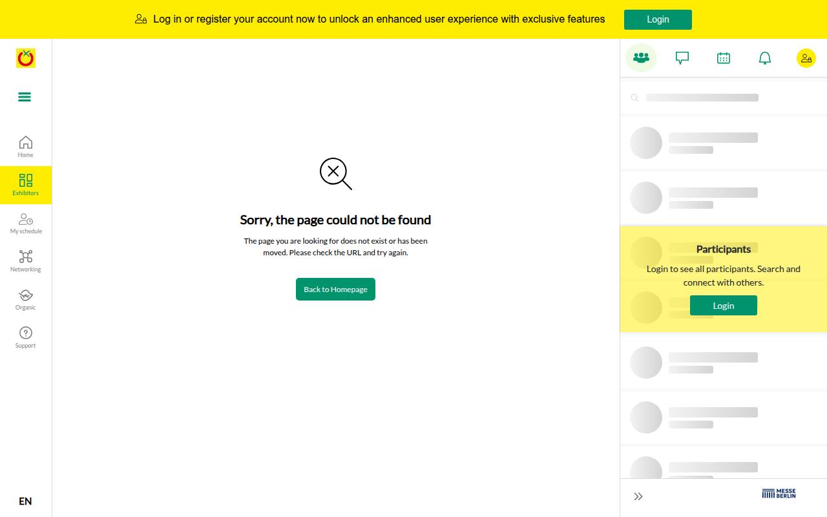The height and width of the screenshot is (517, 827).
Task: Open notifications bell icon
Action: click(765, 58)
